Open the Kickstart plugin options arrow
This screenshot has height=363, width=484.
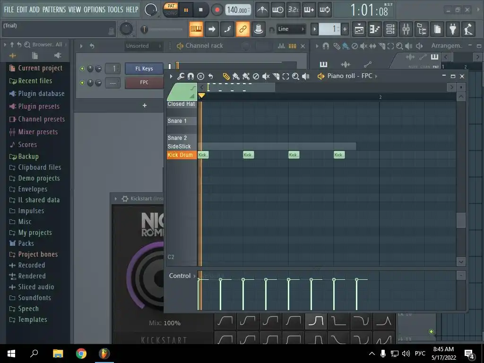pos(116,199)
